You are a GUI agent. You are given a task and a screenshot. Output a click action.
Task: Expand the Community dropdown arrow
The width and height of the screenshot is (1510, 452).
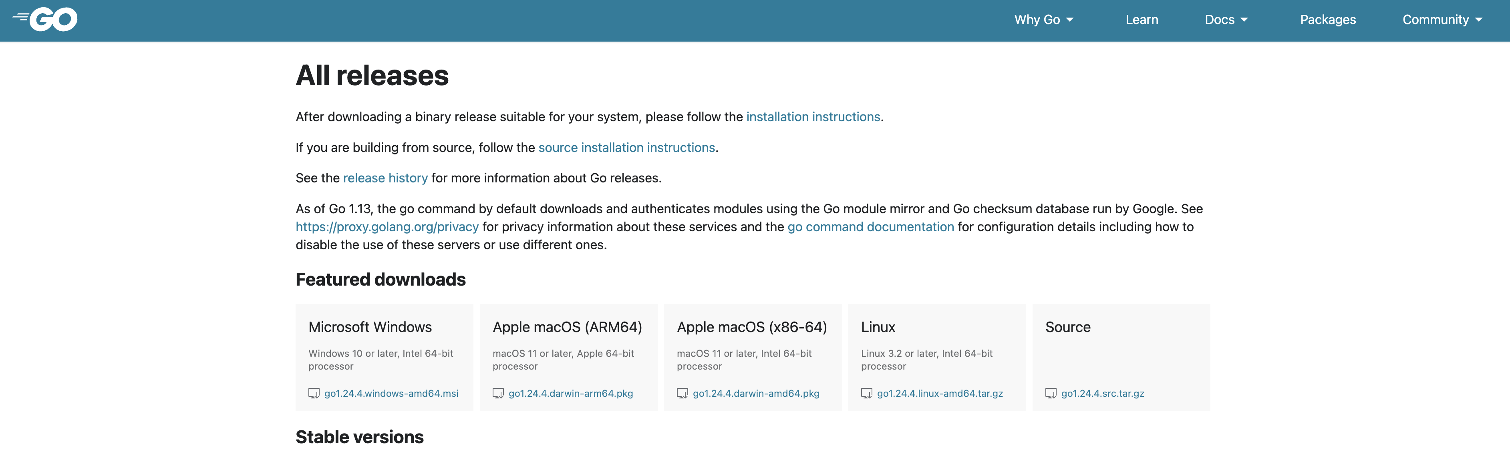point(1478,20)
